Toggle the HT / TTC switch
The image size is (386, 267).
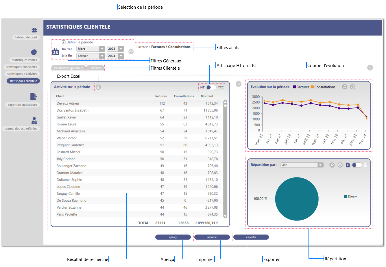[x=211, y=87]
